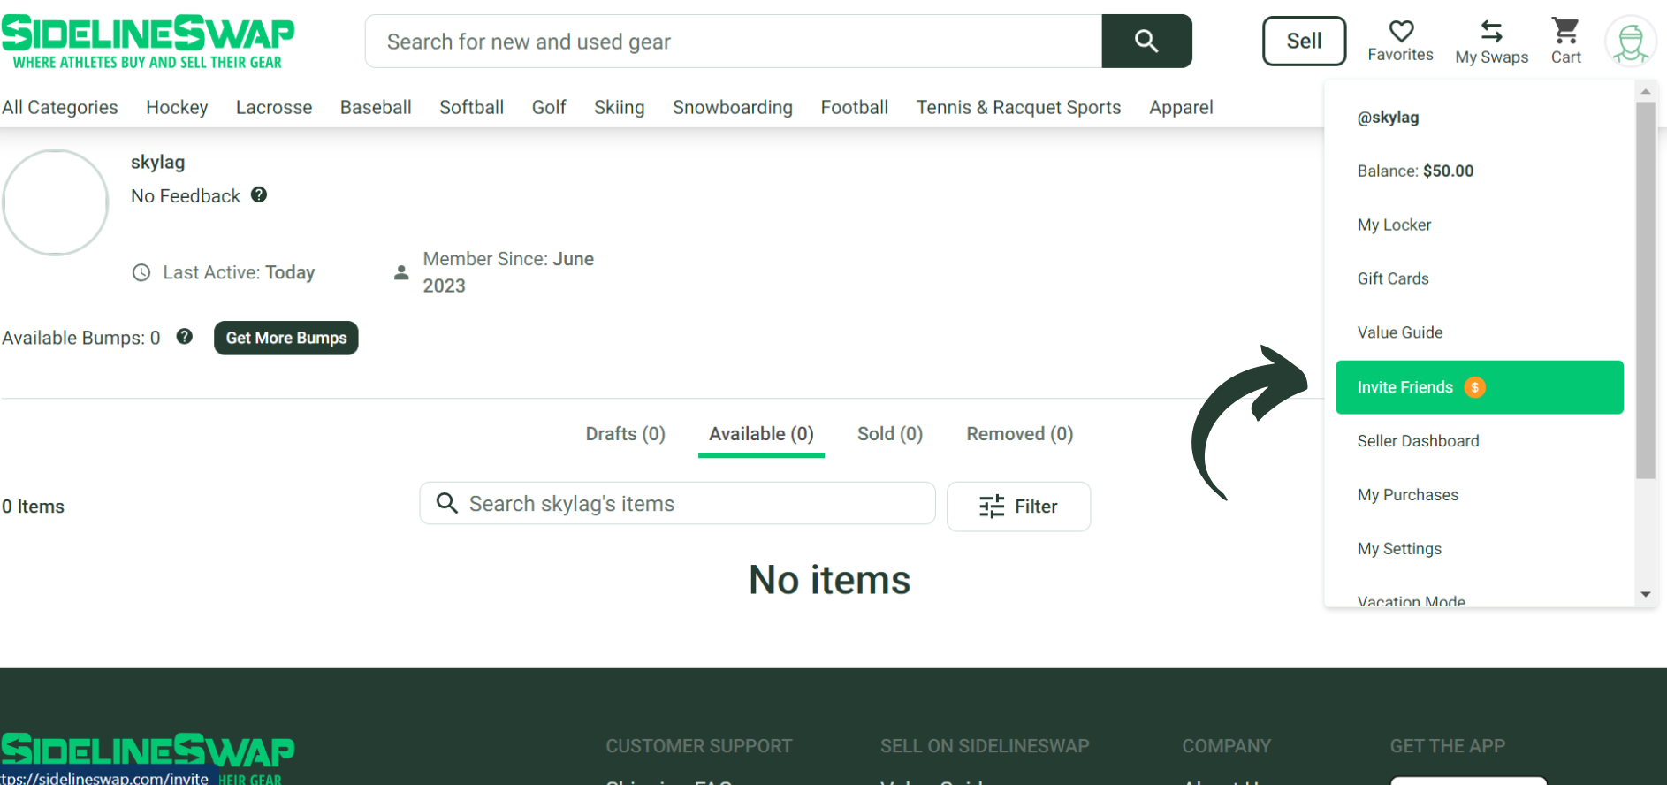Click the help icon beside Available Bumps
This screenshot has height=785, width=1667.
(x=185, y=336)
